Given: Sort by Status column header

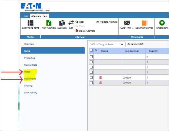Looking at the screenshot, I should (110, 51).
